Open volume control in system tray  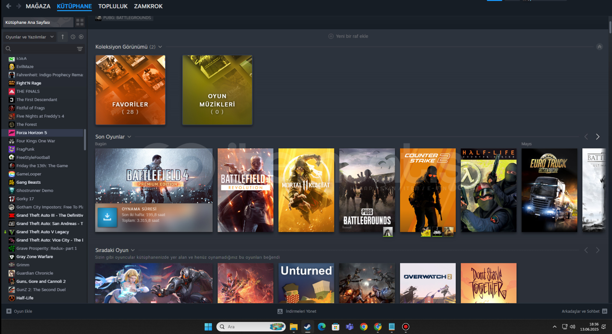[572, 327]
